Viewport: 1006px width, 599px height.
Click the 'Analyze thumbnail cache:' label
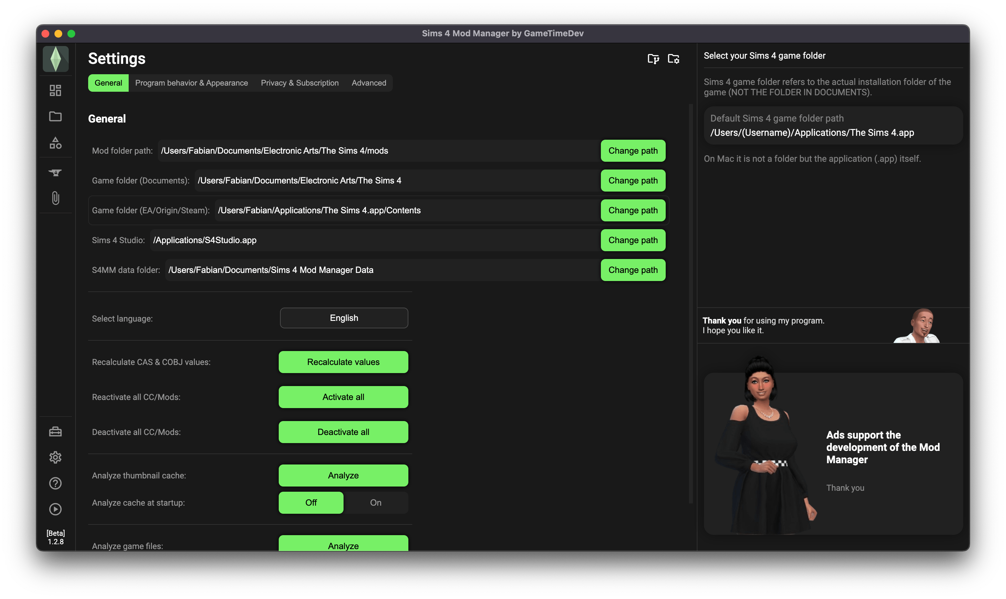click(139, 476)
